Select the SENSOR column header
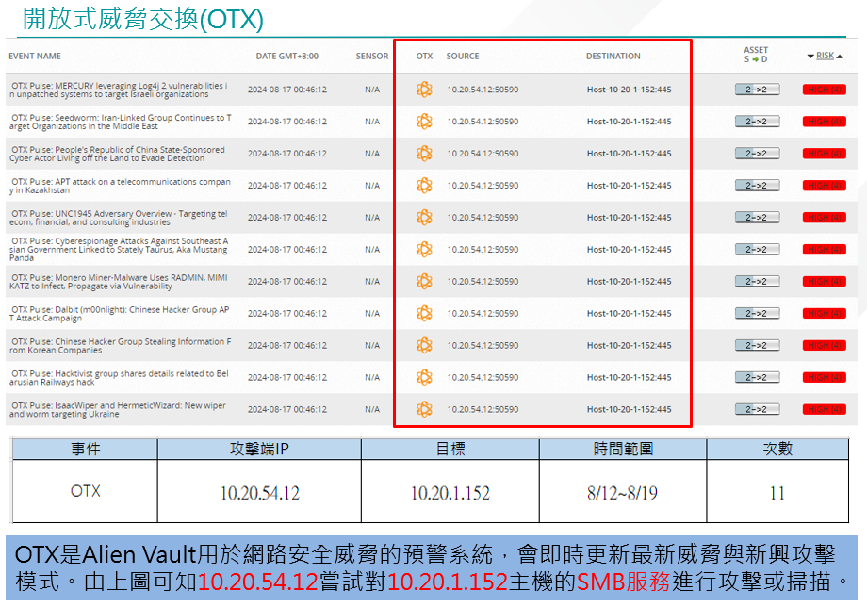The image size is (867, 607). click(x=372, y=57)
